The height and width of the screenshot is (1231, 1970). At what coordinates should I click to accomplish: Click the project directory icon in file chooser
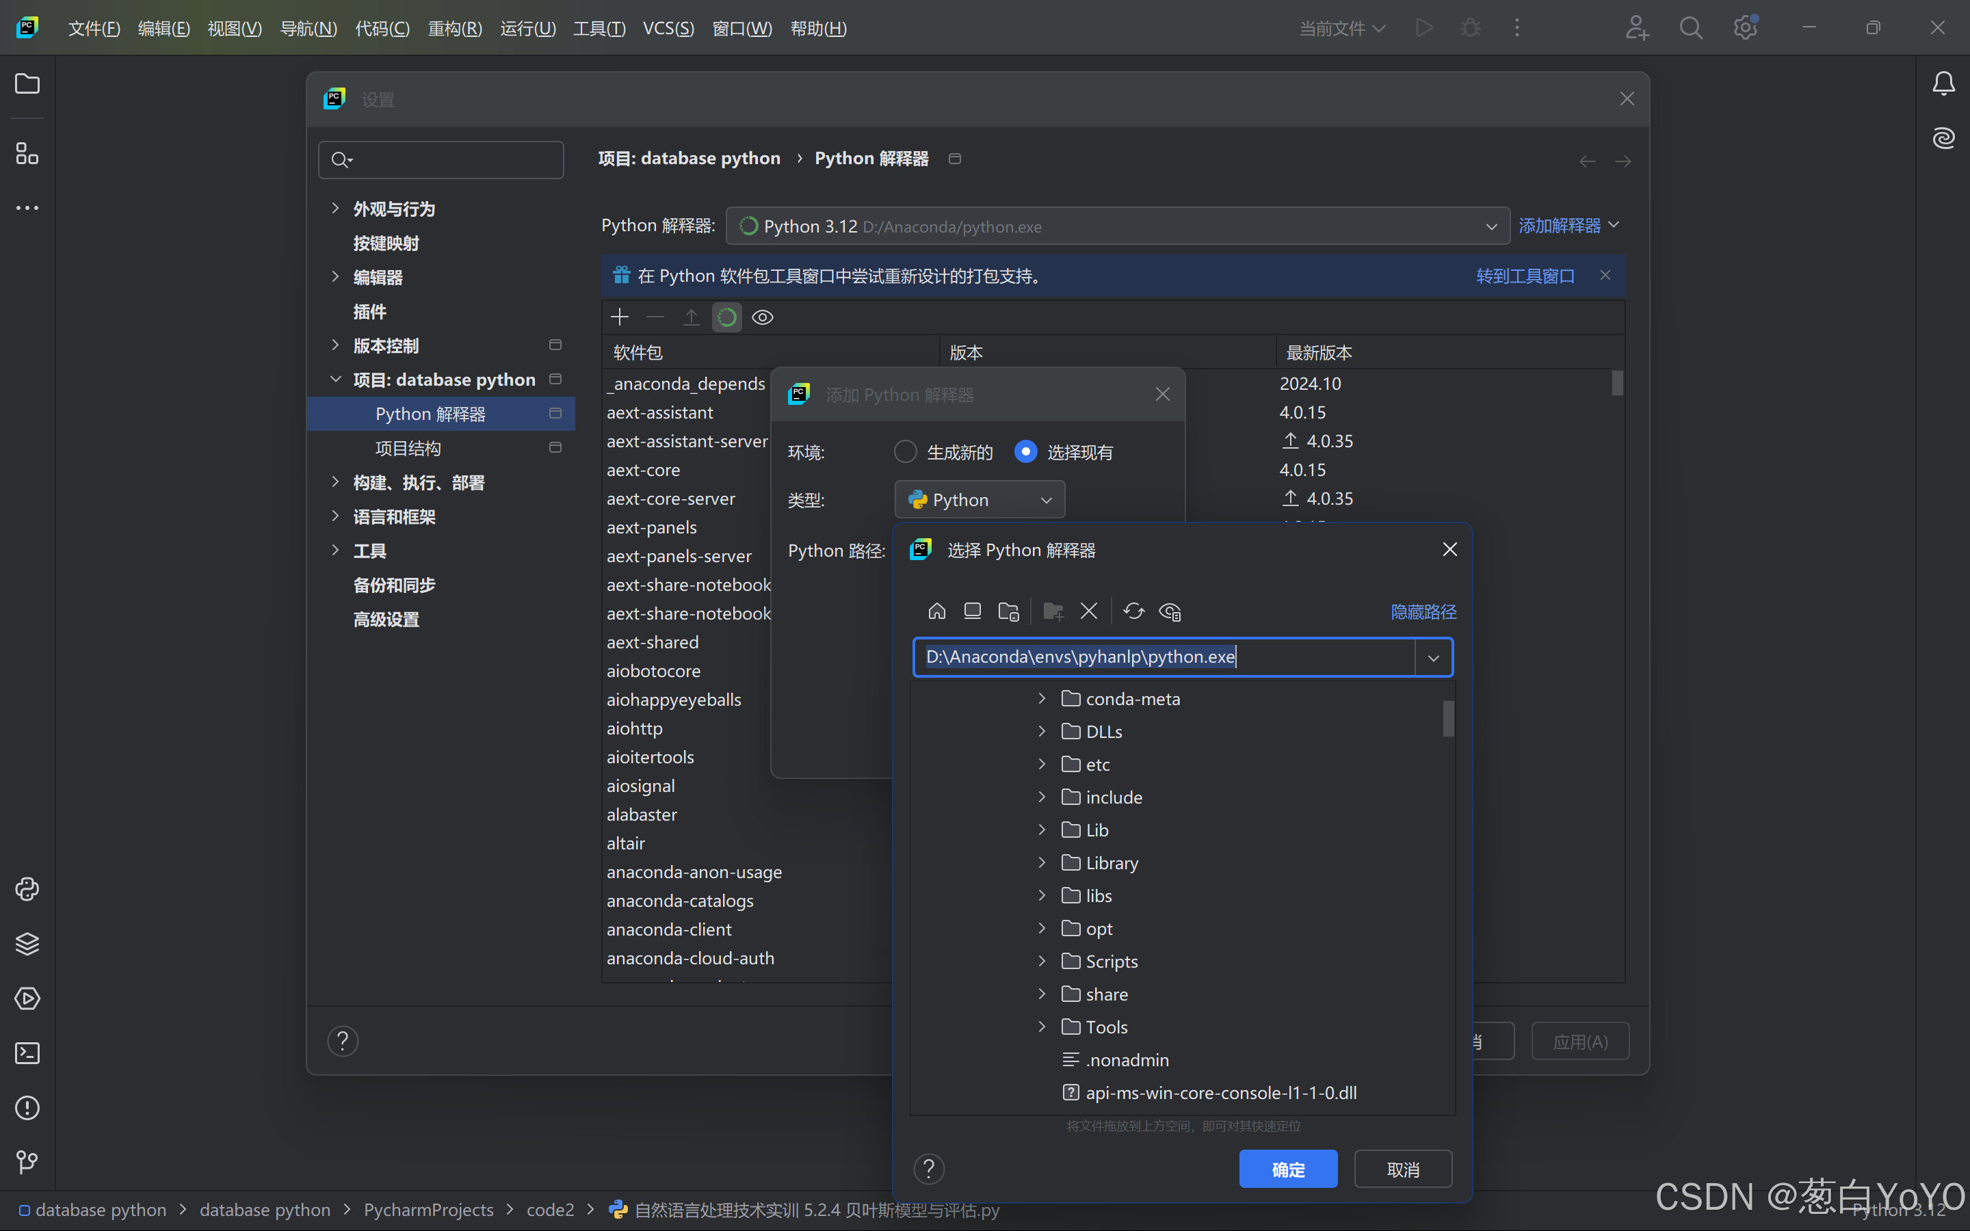(x=1008, y=611)
